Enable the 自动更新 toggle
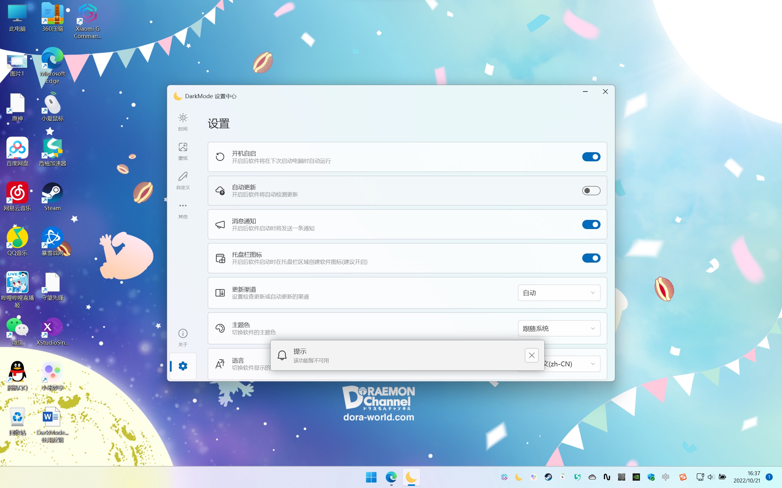 pos(591,191)
